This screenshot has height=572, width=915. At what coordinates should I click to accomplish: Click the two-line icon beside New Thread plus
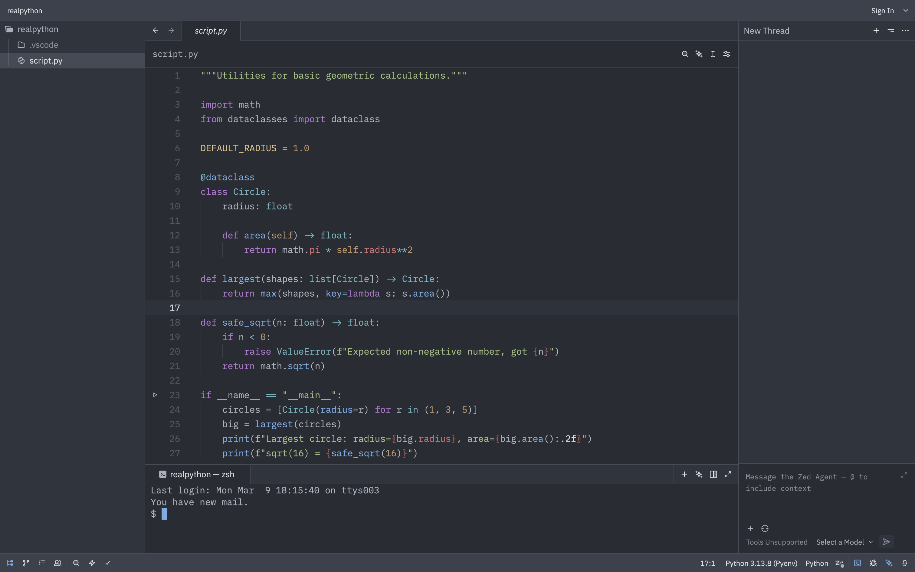(x=891, y=31)
